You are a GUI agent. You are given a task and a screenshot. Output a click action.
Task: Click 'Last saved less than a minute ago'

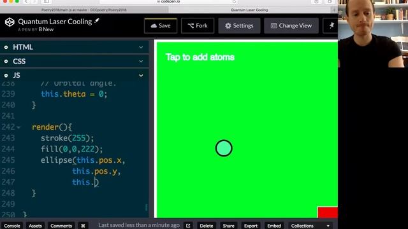coord(139,225)
